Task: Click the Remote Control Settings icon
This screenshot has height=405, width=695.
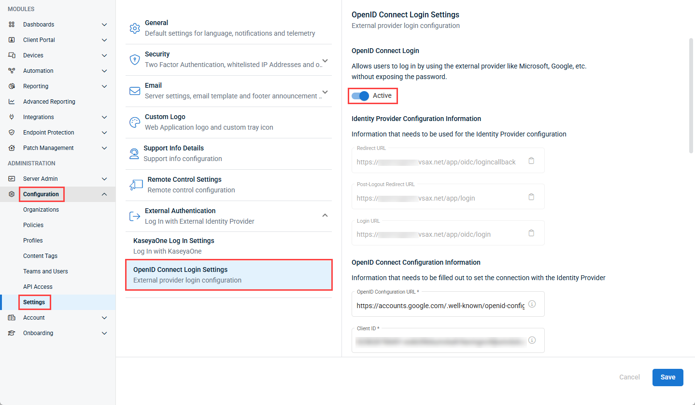Action: (x=136, y=185)
